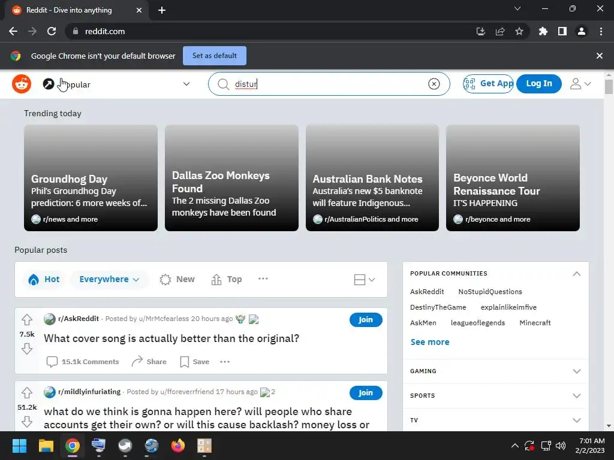Click Set as default browser button

(x=214, y=56)
